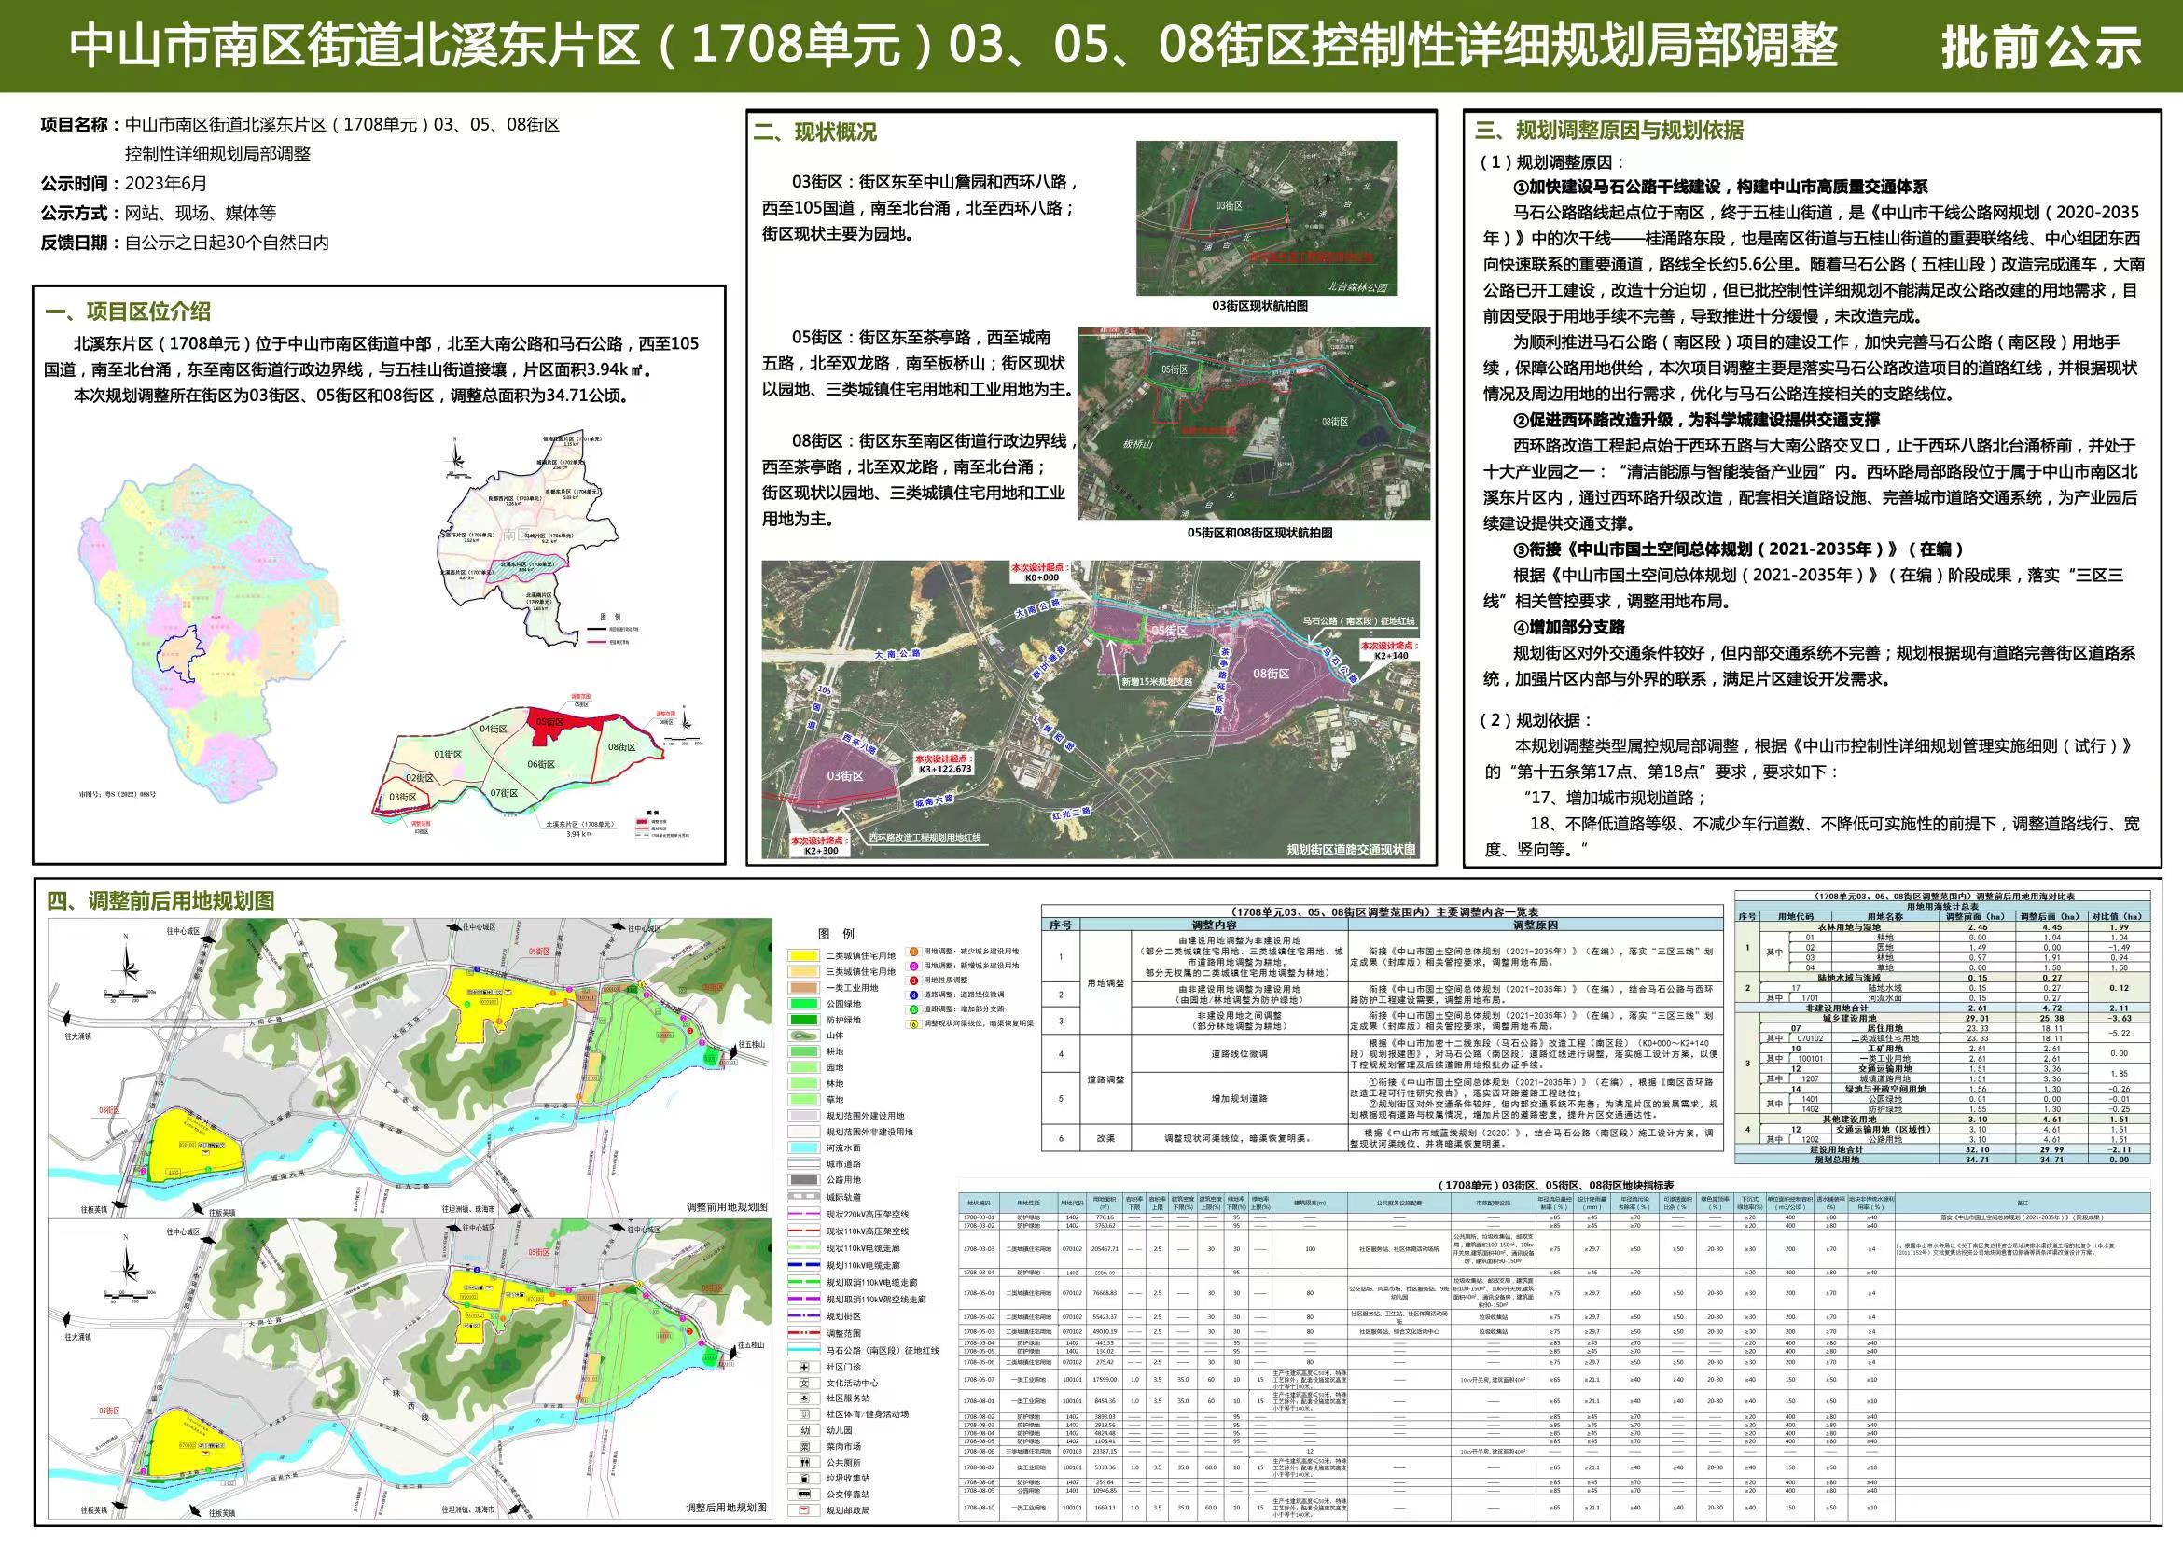2183x1544 pixels.
Task: Click parcel code 1708-03-03 in indicator table
Action: [979, 1249]
